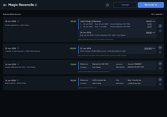Toggle the double-check for Bank Transfer Fee row
Viewport: 167px width, 117px height.
click(x=160, y=80)
